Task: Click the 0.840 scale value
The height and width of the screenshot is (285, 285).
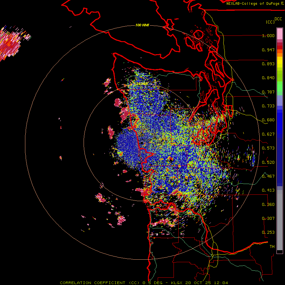Action: pyautogui.click(x=268, y=78)
